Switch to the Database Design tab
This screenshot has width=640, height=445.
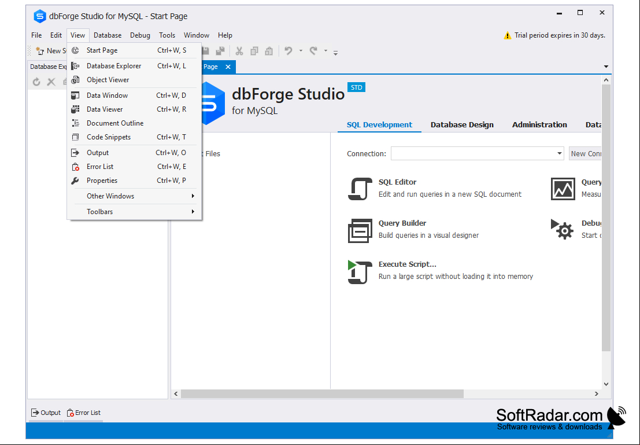[x=462, y=124]
